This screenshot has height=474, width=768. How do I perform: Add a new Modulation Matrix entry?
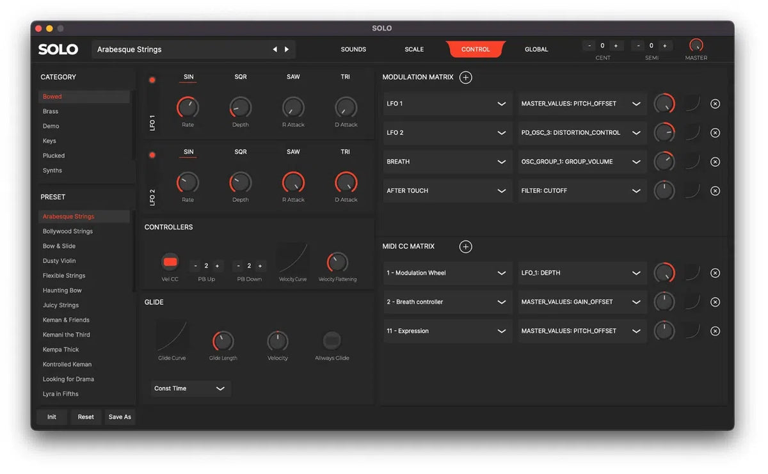[466, 77]
